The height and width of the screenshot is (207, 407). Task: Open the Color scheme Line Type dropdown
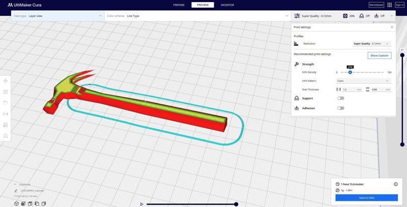pyautogui.click(x=198, y=16)
